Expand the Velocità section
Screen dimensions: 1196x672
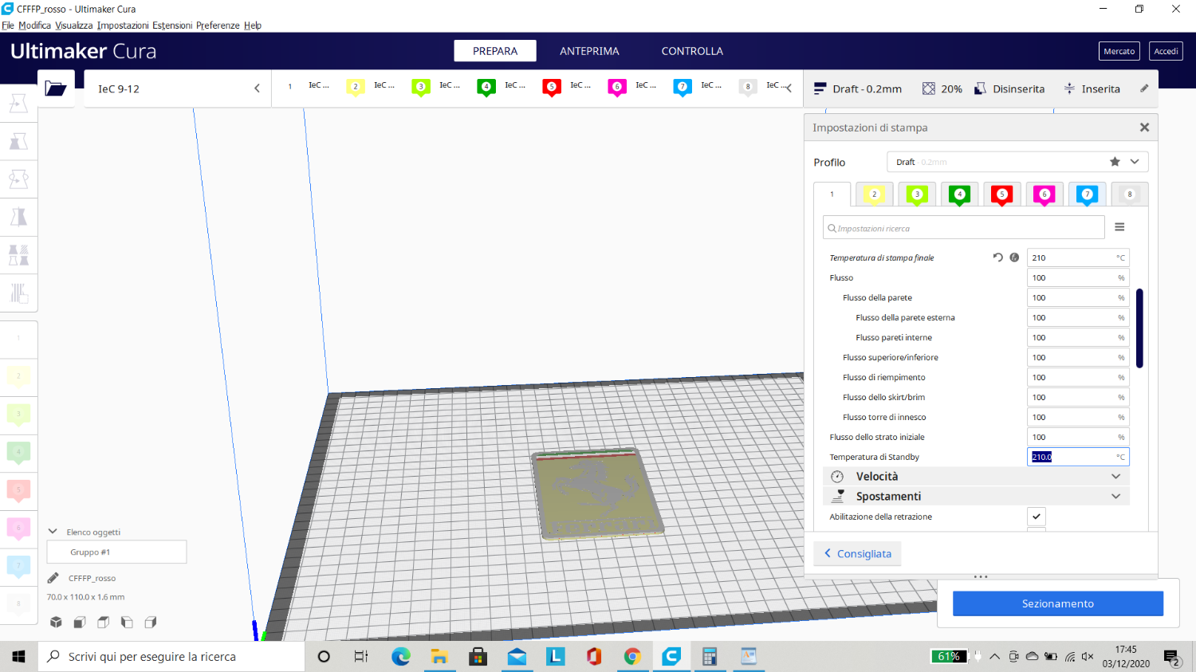point(977,476)
